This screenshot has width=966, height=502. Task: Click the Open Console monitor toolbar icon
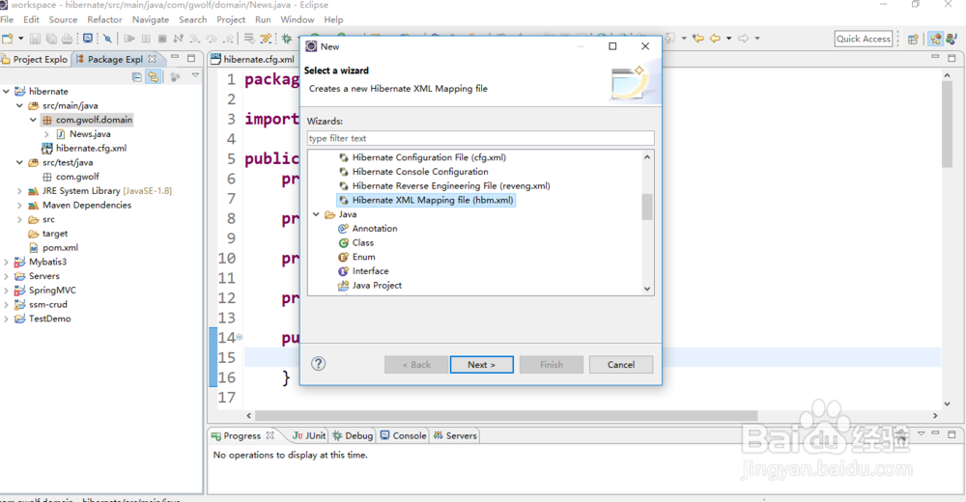[x=88, y=39]
